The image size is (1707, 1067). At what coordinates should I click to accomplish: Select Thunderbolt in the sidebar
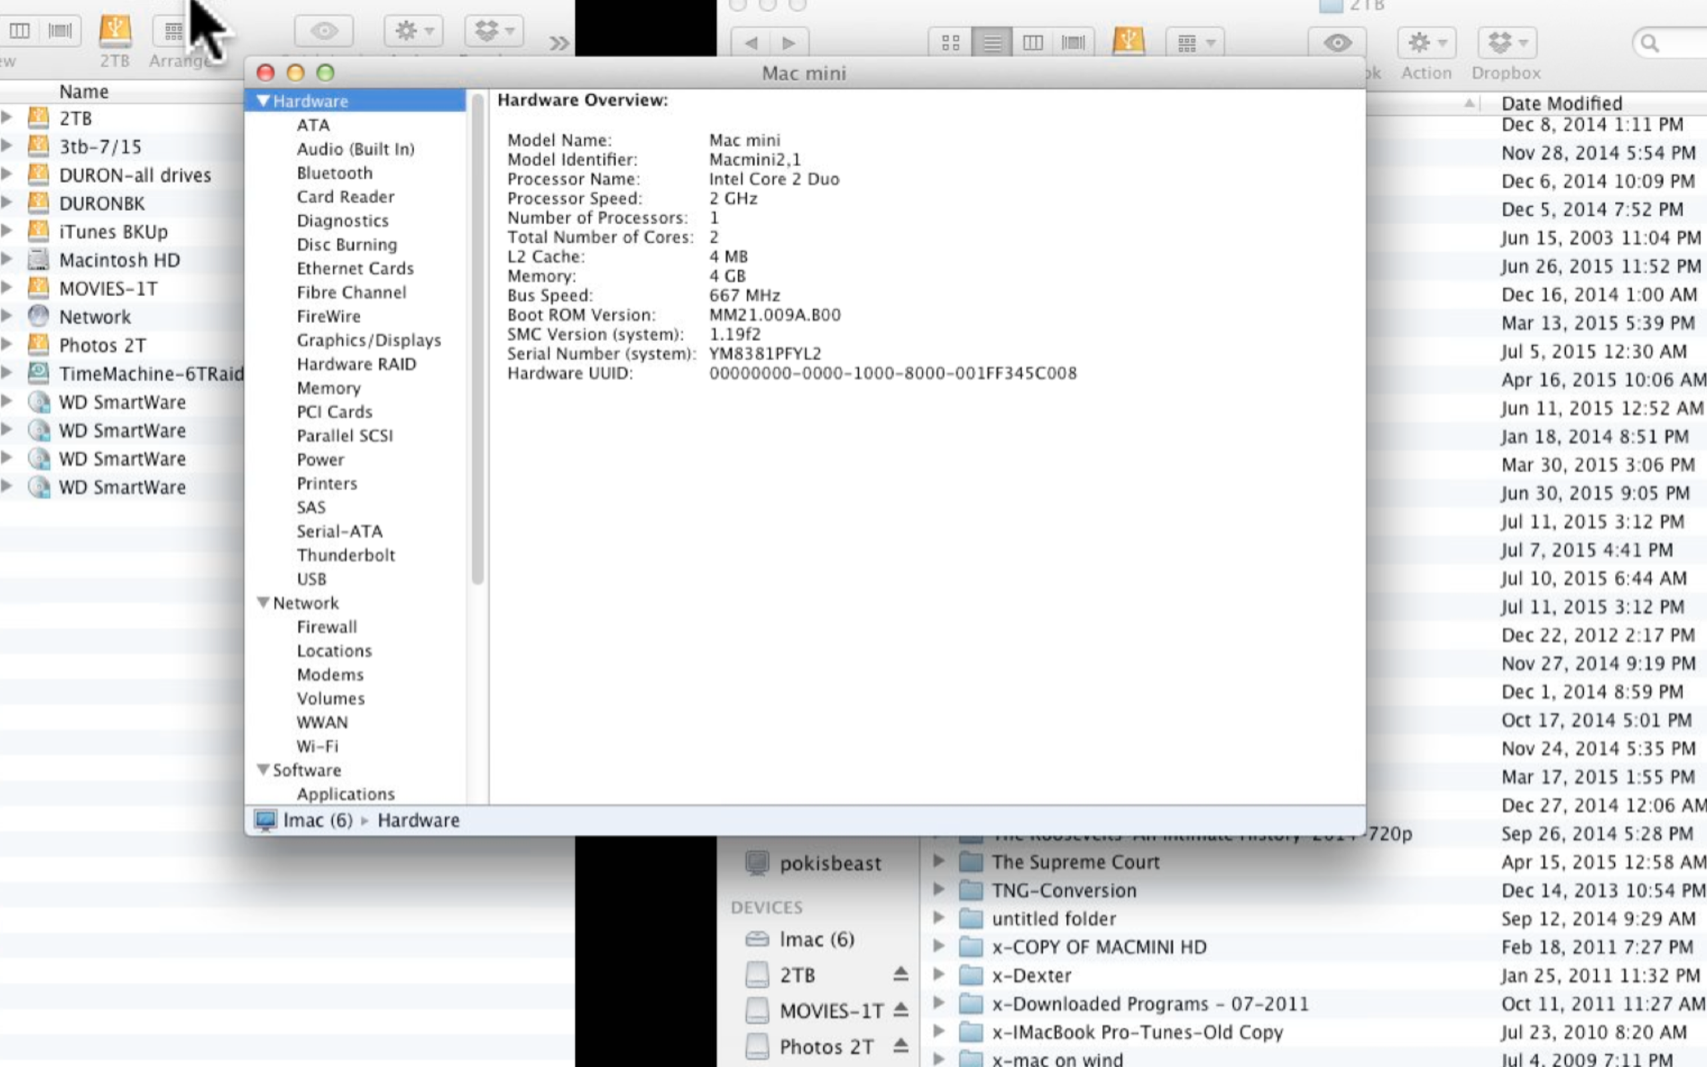pyautogui.click(x=345, y=556)
